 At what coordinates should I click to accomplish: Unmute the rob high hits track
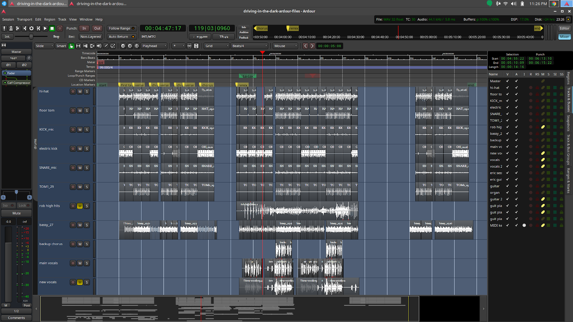point(80,206)
